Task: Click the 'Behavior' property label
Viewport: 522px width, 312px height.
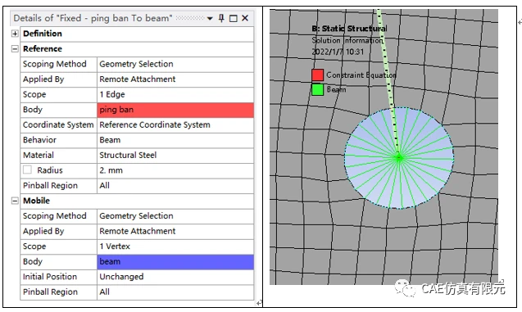Action: click(39, 140)
